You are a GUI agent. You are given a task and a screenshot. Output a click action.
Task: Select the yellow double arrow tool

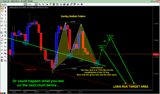click(x=5, y=39)
